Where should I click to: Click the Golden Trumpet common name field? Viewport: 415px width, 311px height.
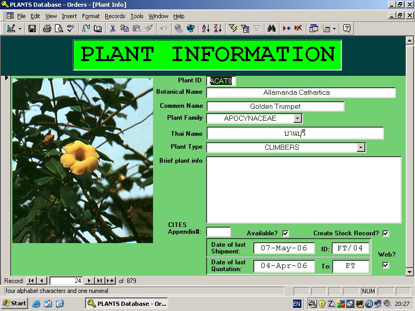click(275, 106)
